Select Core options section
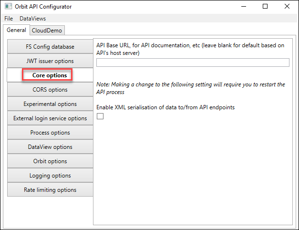 coord(50,75)
